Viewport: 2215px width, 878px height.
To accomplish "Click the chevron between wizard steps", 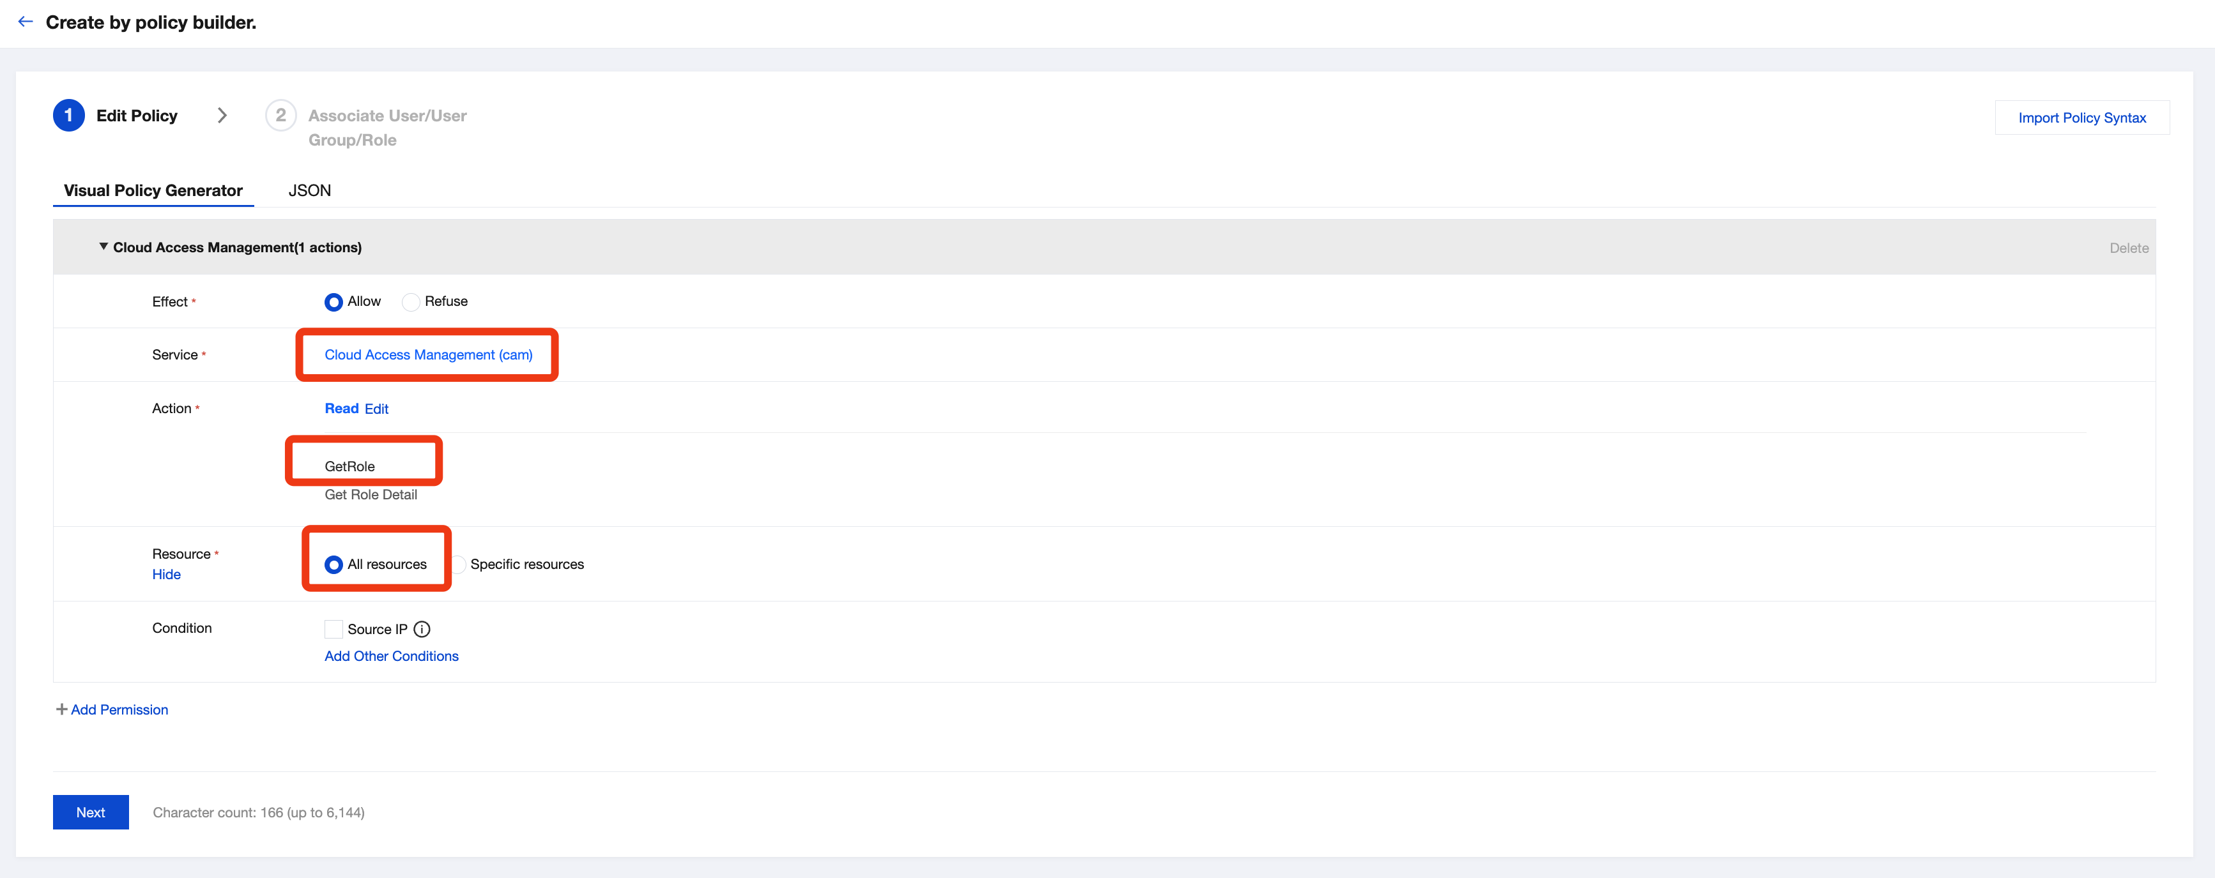I will [x=222, y=116].
